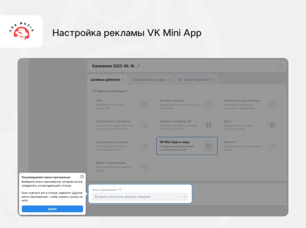Click the pencil icon next to campaign name
This screenshot has width=306, height=228.
138,66
